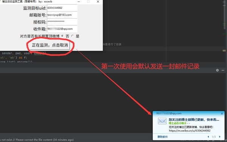Screen dimensions: 227x142
Task: Click the 正在监测，点击取消 button
Action: pyautogui.click(x=50, y=45)
